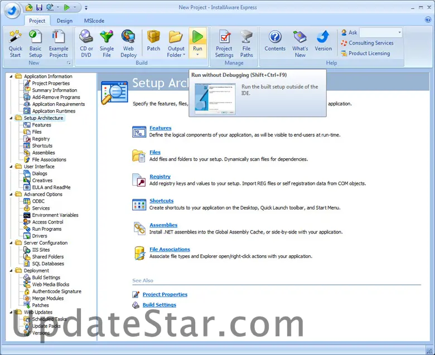Click the blue help icon at ribbon's right edge
The image size is (435, 355).
(x=428, y=20)
